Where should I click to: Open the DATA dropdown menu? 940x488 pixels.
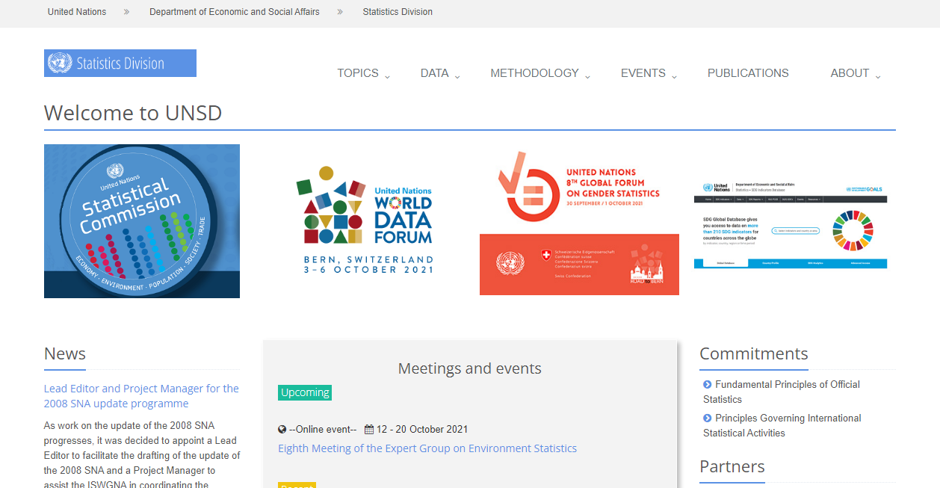pos(440,73)
